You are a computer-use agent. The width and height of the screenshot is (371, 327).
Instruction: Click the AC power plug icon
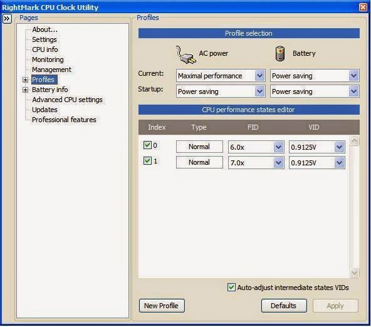(185, 55)
